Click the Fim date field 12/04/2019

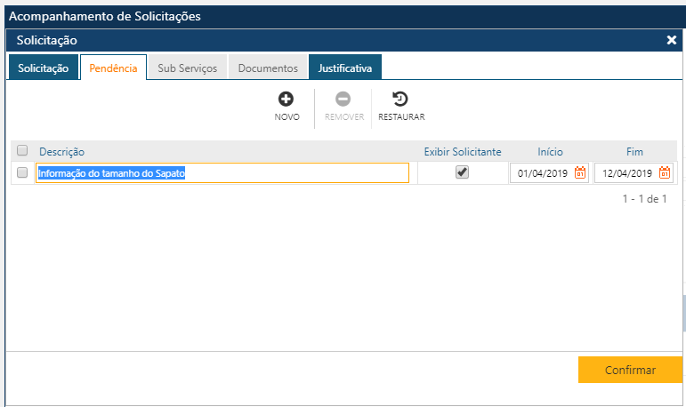tap(626, 173)
